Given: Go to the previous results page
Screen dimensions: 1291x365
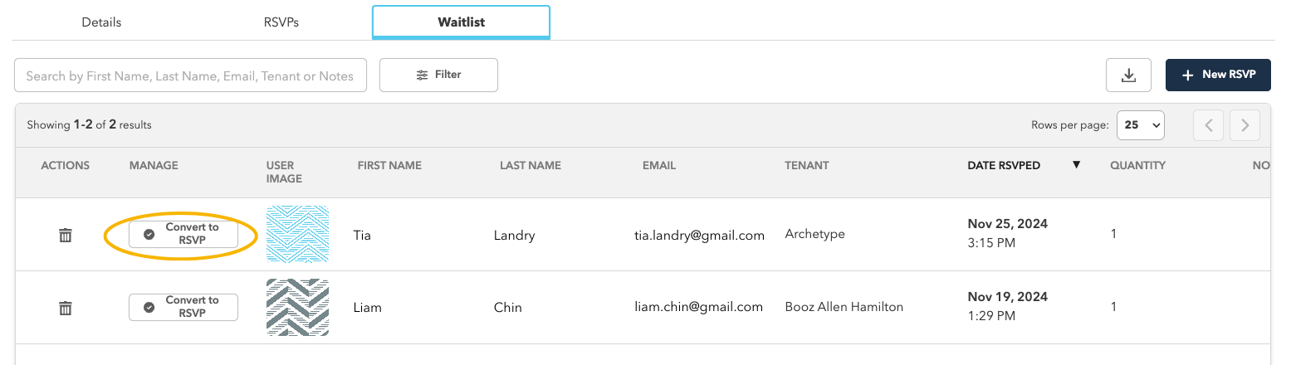Looking at the screenshot, I should [x=1208, y=125].
